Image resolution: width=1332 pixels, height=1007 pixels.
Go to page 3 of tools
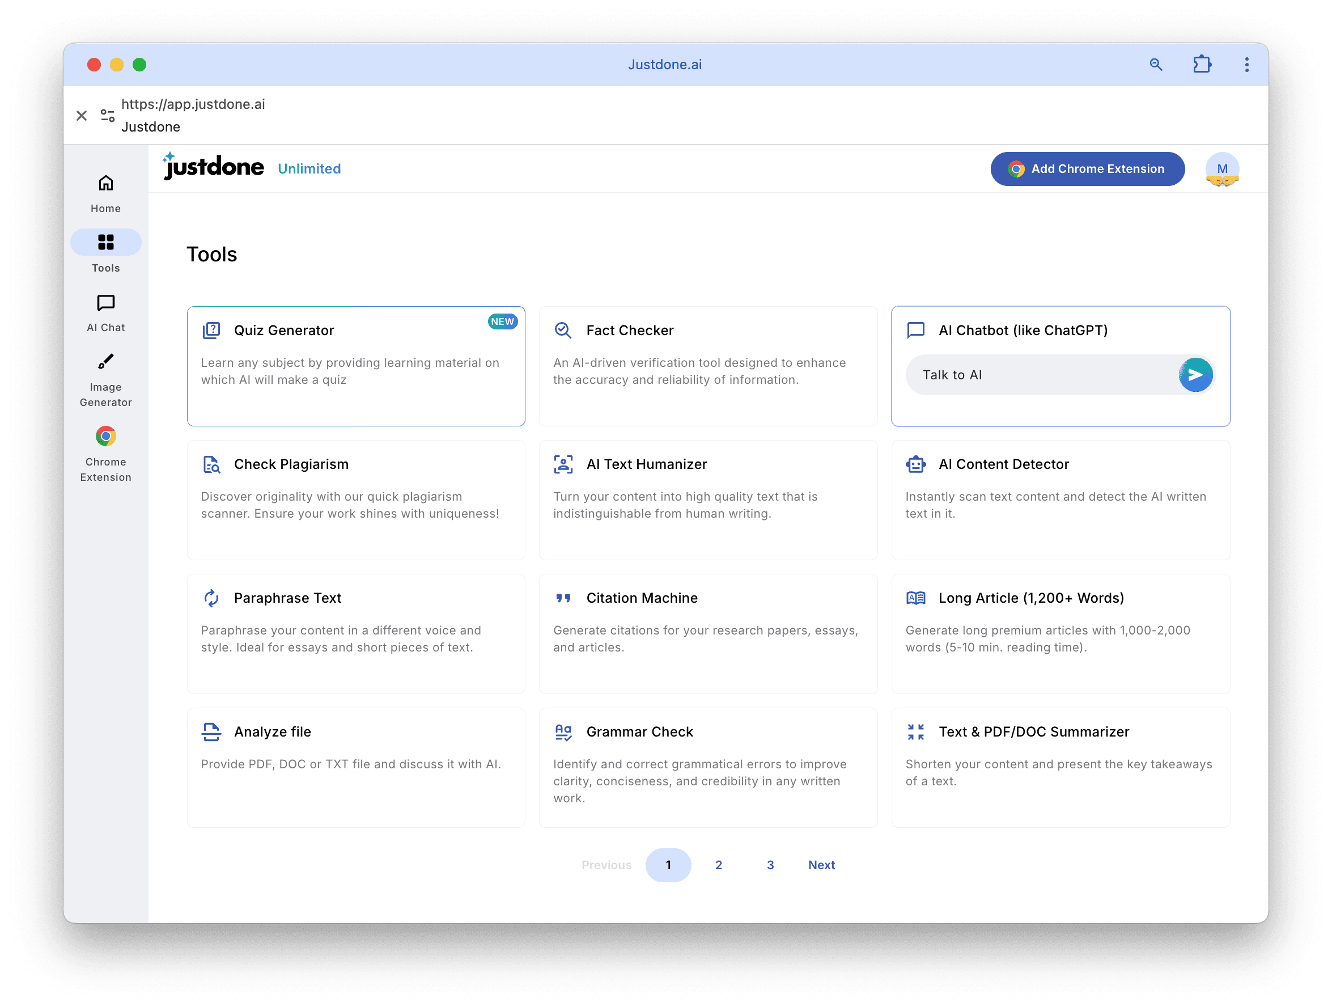point(770,865)
